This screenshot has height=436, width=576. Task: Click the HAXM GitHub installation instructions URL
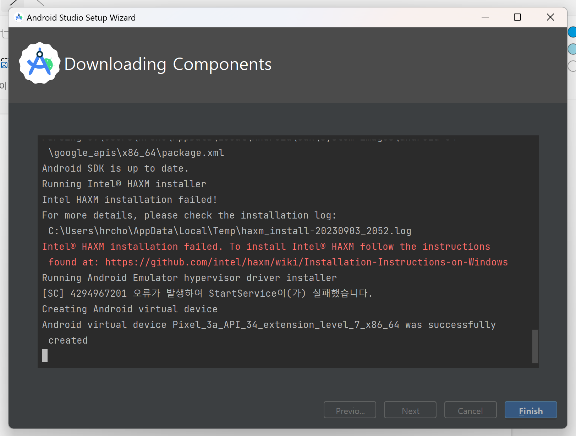pyautogui.click(x=307, y=262)
